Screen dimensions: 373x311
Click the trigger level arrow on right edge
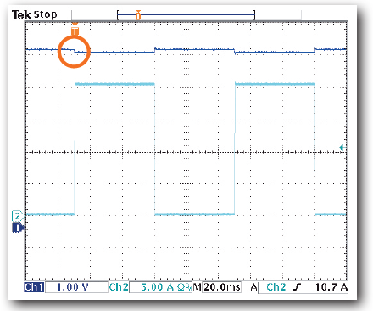pos(342,147)
